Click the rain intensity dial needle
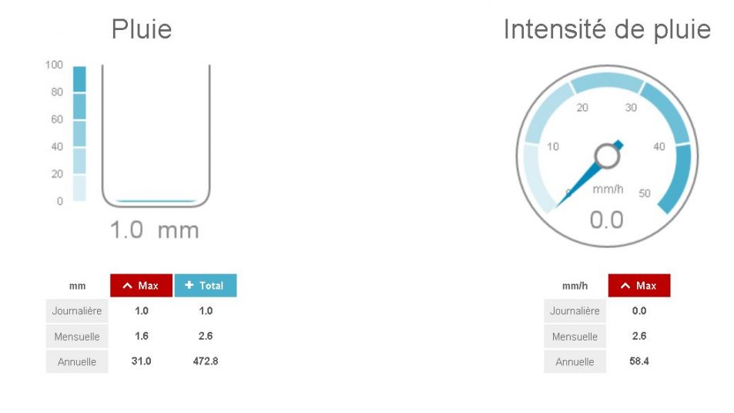The image size is (734, 413). click(582, 180)
